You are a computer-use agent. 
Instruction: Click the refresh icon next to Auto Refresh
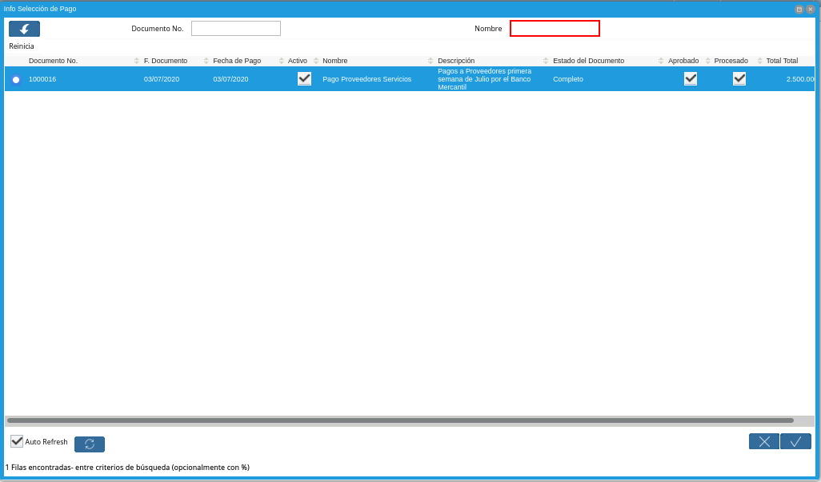(x=90, y=444)
